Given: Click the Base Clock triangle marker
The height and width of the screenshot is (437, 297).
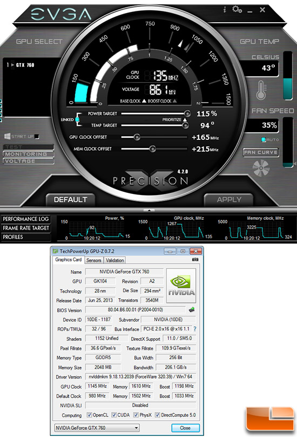Looking at the screenshot, I should (x=144, y=101).
